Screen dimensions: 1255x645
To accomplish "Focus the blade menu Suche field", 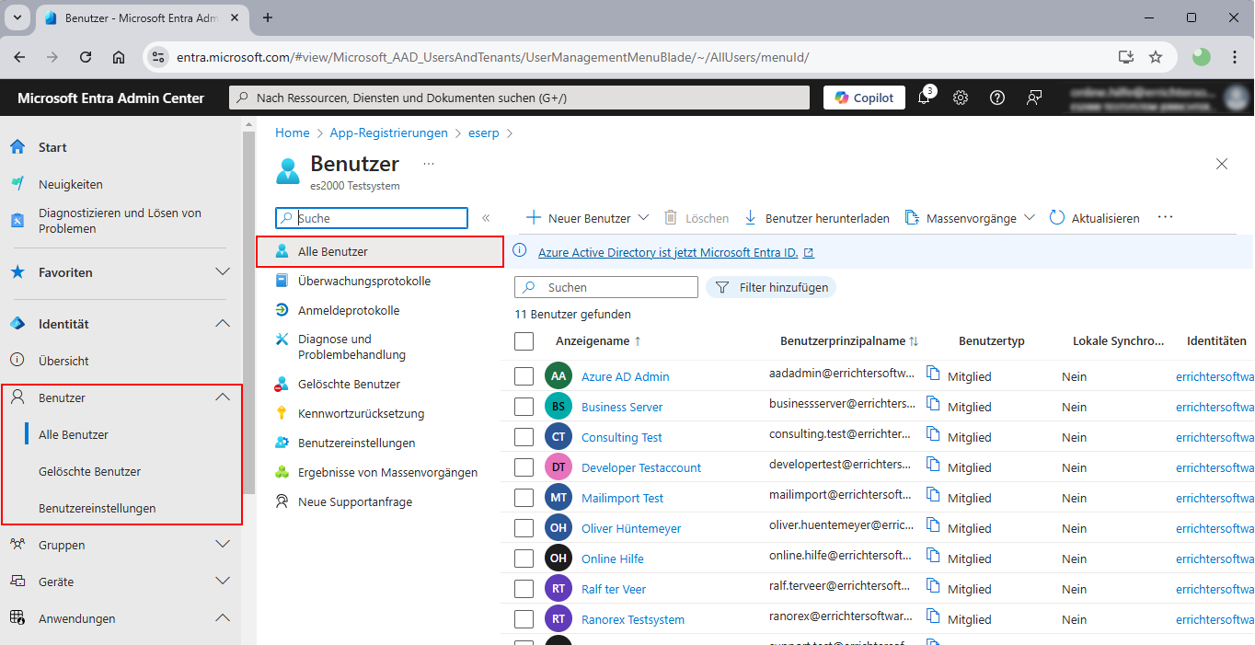I will 372,218.
